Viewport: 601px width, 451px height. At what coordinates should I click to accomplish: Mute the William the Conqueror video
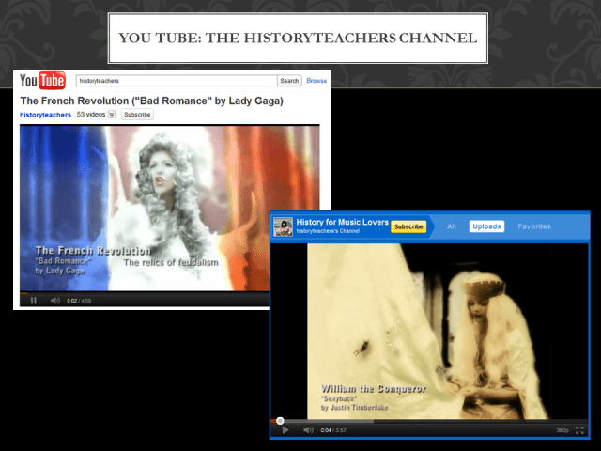[x=307, y=430]
